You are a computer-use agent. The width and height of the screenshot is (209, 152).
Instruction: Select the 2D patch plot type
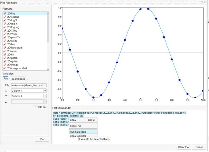click(13, 58)
